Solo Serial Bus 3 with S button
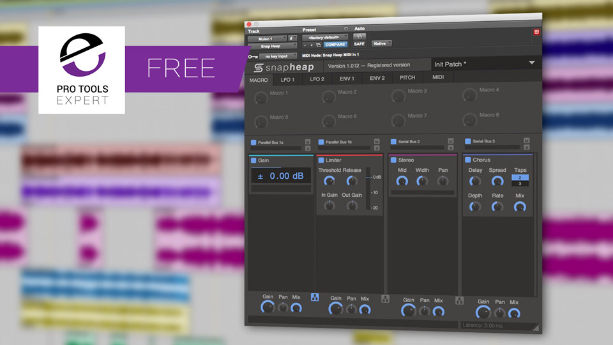 coord(526,147)
